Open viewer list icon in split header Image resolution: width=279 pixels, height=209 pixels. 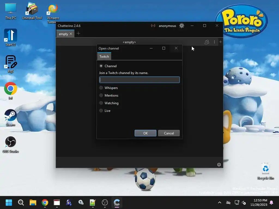(207, 42)
